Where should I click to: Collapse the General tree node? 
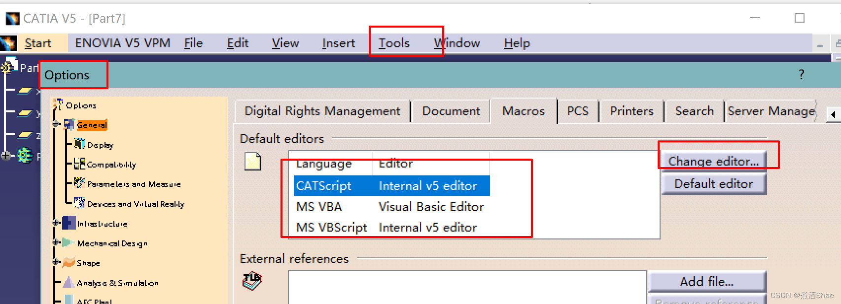click(56, 124)
